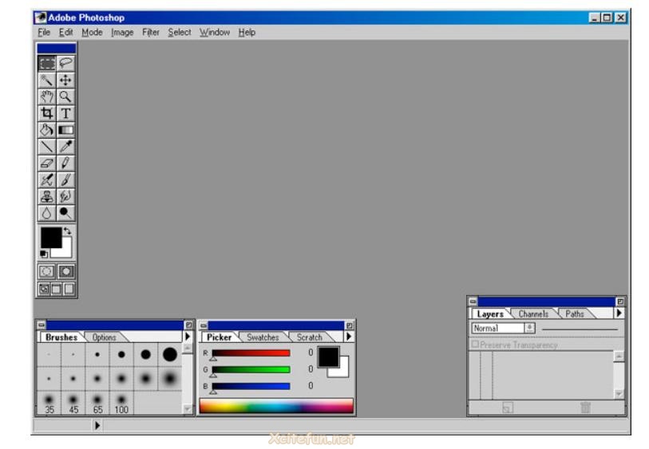Screen dimensions: 649x449
Task: Switch to full screen with menu bar mode
Action: [x=57, y=289]
